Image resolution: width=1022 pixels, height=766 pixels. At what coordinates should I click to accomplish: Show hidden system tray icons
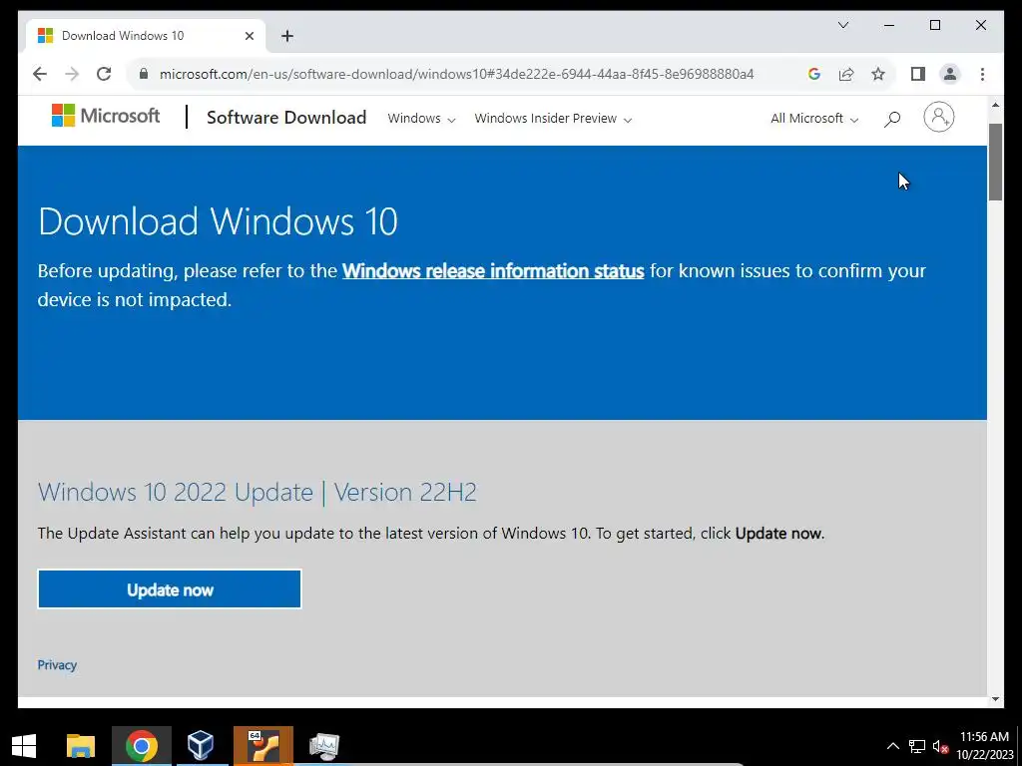893,746
